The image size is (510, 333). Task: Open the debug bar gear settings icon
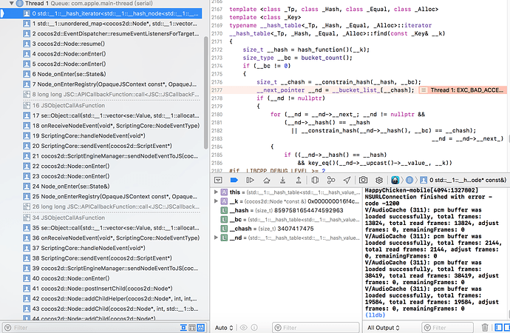379,180
